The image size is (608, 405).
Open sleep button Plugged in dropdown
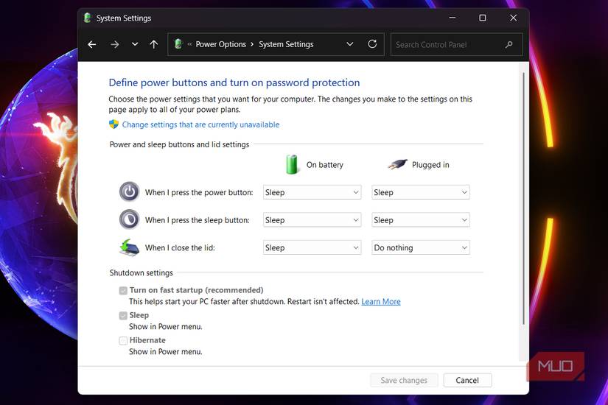click(421, 219)
